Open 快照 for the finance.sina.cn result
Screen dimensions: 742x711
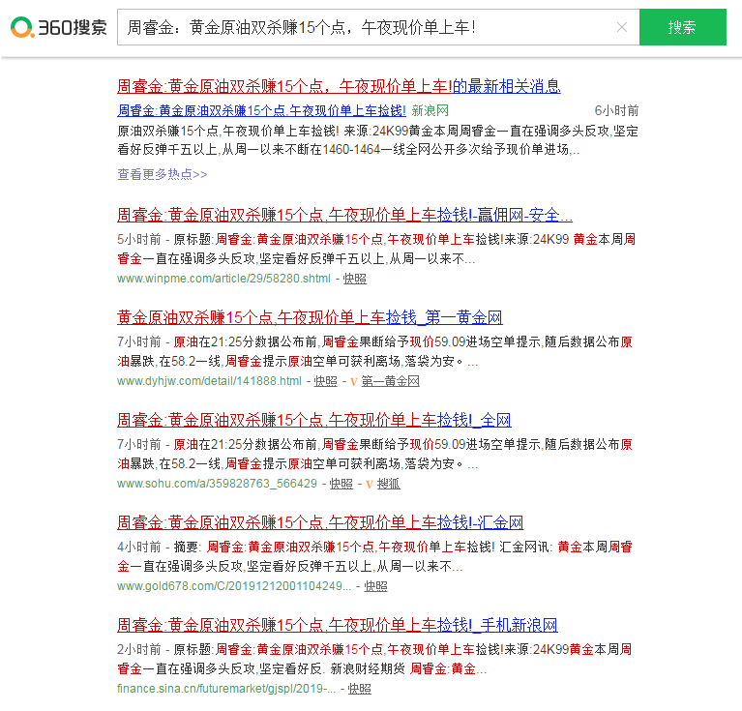pos(360,690)
